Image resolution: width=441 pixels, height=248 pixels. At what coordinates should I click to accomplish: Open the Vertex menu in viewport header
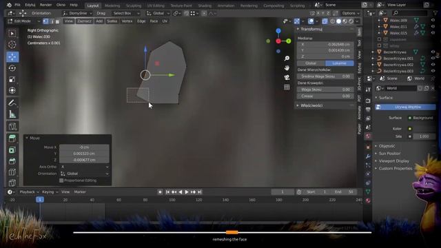tap(127, 21)
